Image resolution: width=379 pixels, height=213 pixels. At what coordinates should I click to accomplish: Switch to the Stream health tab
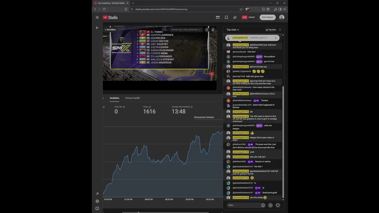pyautogui.click(x=132, y=98)
